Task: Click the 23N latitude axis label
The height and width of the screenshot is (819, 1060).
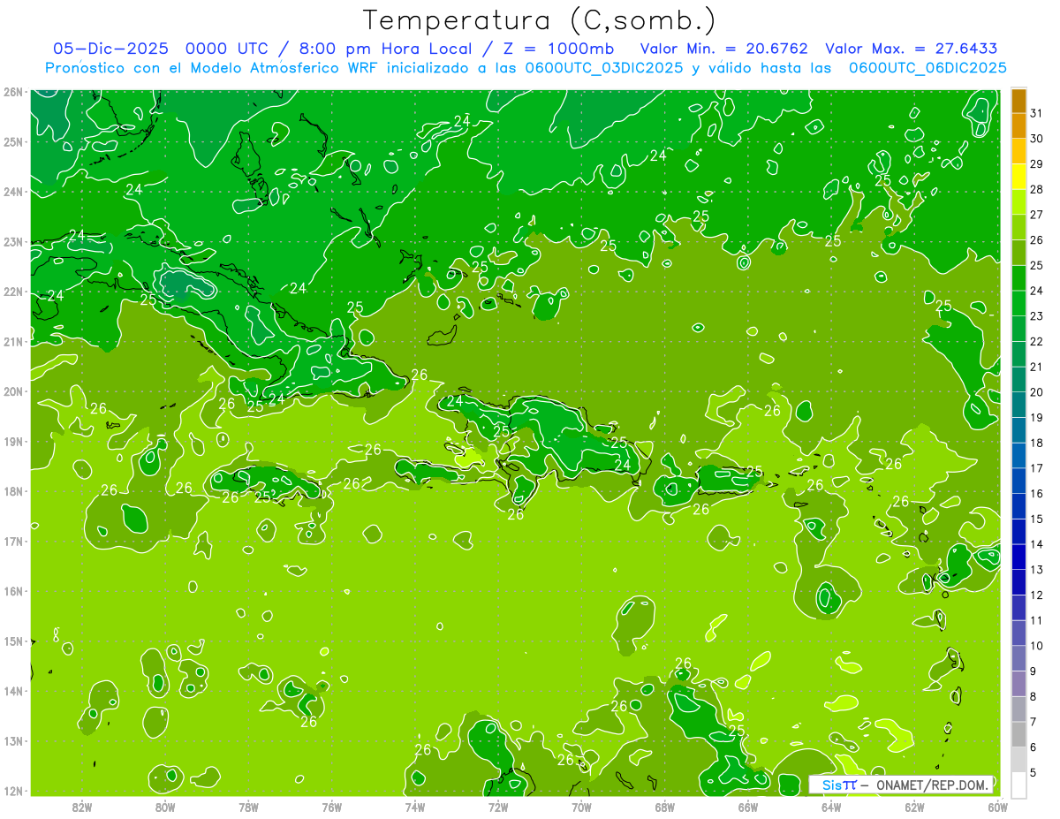Action: (x=13, y=241)
